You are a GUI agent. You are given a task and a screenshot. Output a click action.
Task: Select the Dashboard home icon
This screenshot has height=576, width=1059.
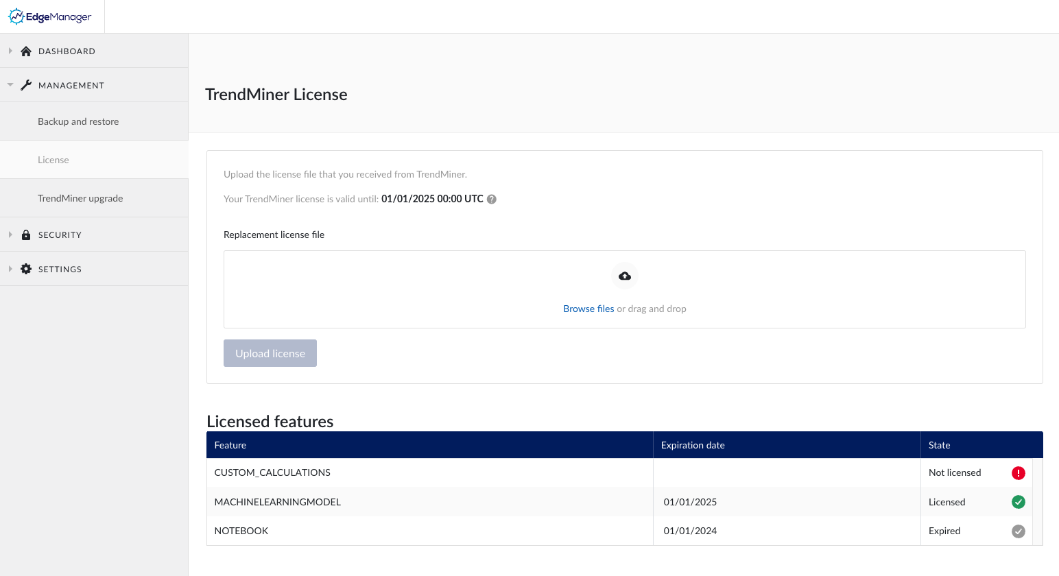25,51
